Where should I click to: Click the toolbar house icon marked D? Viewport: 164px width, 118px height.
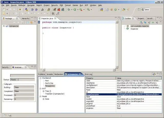(36, 10)
